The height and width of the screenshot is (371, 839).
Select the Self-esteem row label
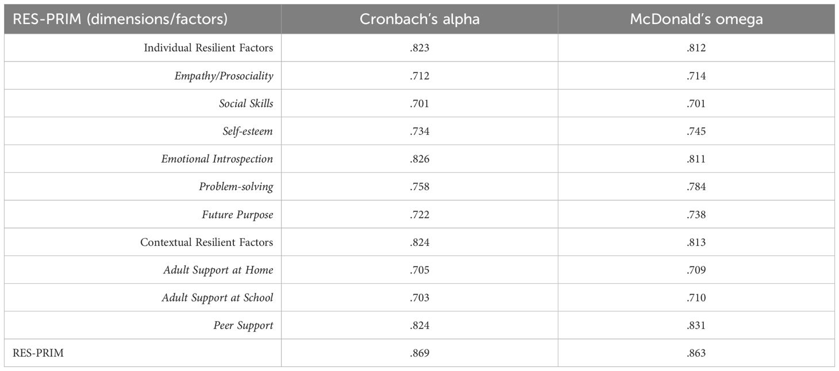tap(248, 132)
